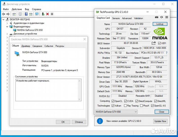Click the BIOS export share icon in GPU-Z
Screen dimensions: 178x137
(154, 43)
